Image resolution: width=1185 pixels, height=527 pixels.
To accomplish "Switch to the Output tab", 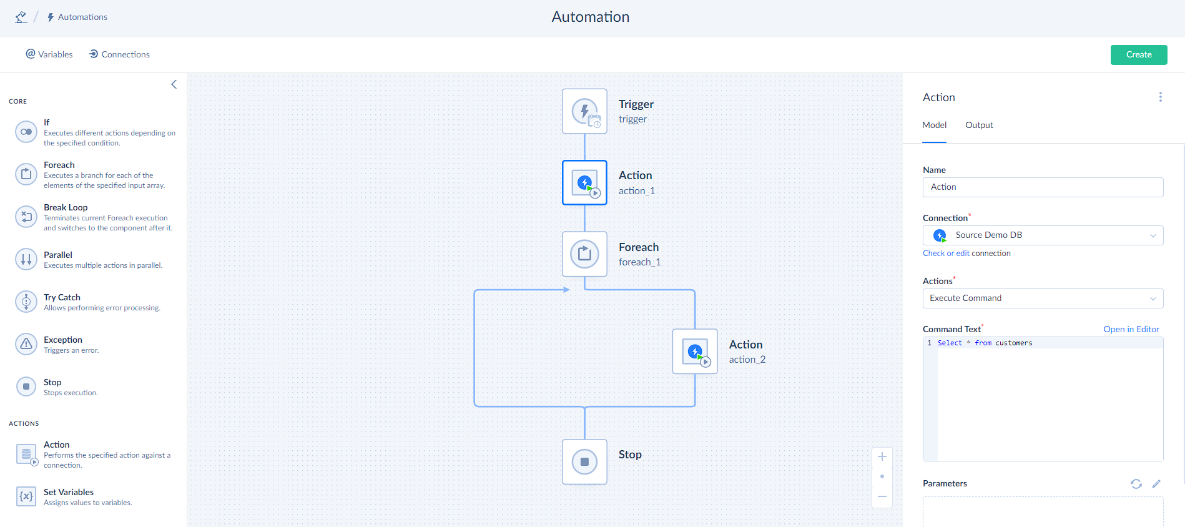I will [979, 125].
